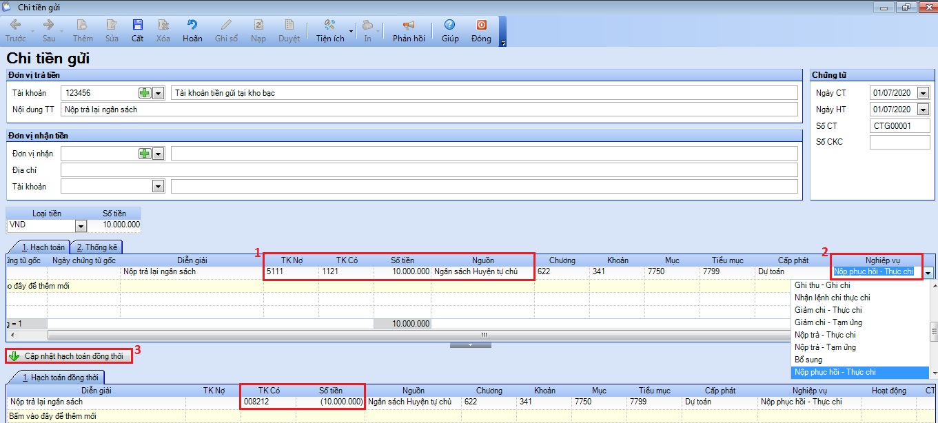Click the Nạp toolbar icon
This screenshot has width=938, height=423.
pyautogui.click(x=258, y=25)
